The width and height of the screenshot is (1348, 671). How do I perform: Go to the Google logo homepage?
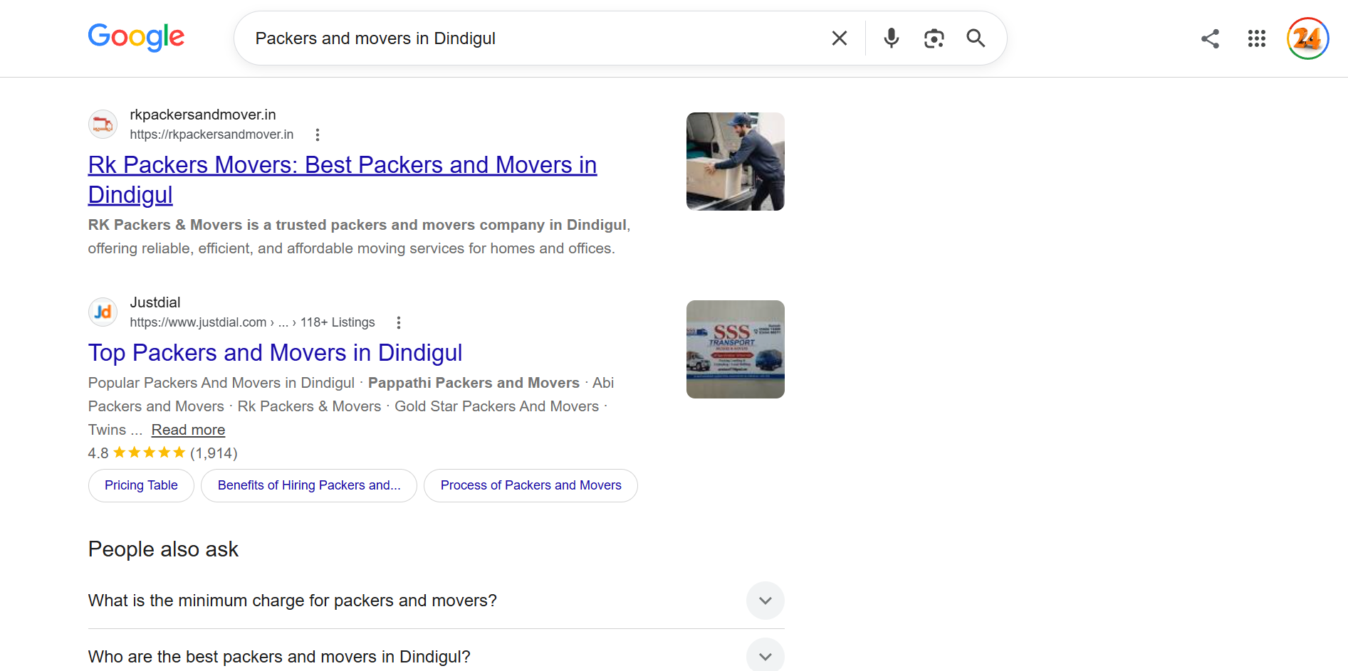136,37
